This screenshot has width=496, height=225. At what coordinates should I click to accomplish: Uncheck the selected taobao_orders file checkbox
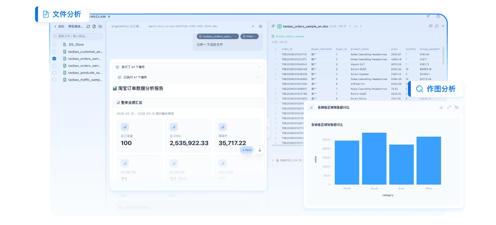(x=55, y=59)
